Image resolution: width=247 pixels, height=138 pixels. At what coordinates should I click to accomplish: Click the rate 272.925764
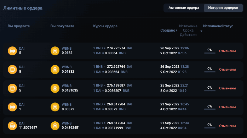(116, 67)
